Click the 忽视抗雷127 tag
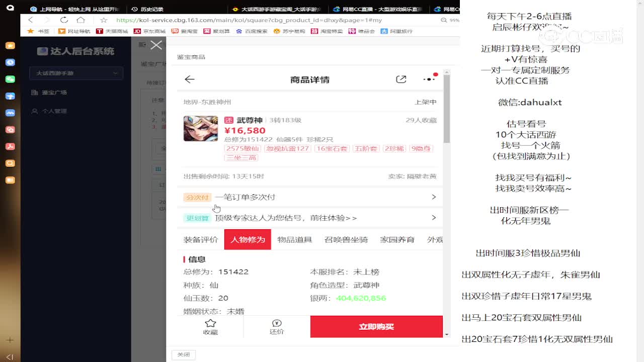Image resolution: width=644 pixels, height=362 pixels. [287, 148]
